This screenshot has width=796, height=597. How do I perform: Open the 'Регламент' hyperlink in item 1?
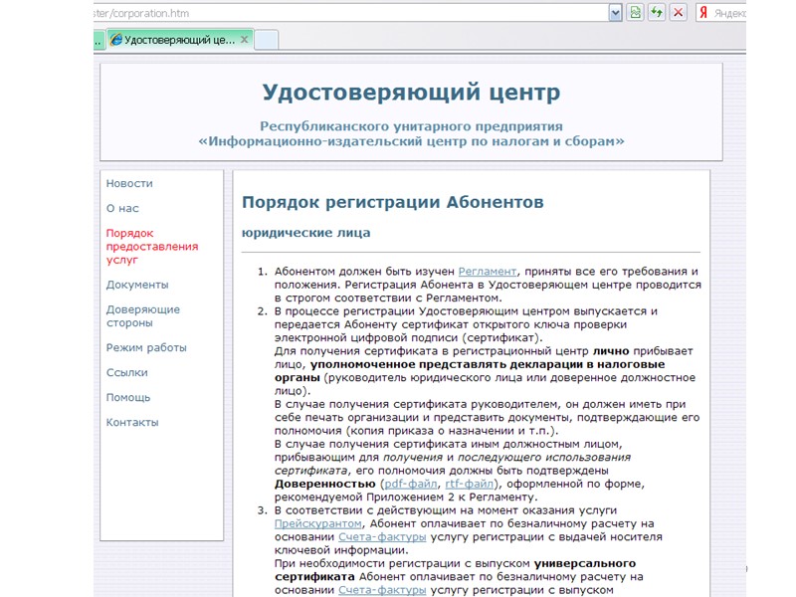pos(488,271)
